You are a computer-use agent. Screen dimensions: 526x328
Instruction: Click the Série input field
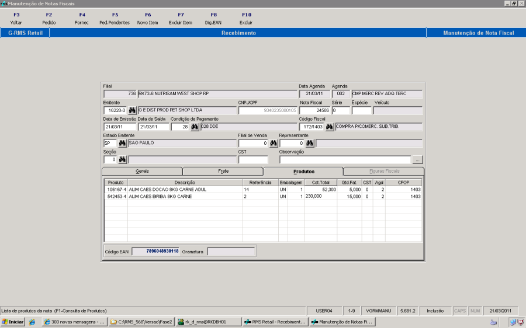341,110
